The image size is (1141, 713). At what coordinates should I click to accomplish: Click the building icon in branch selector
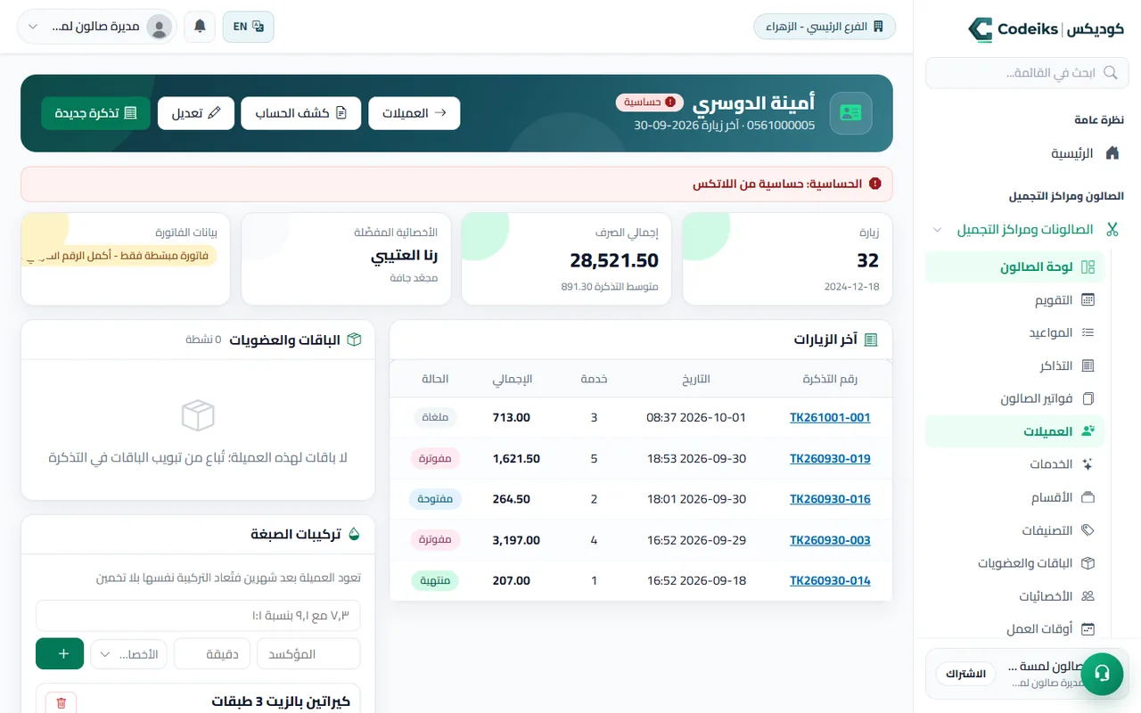point(878,27)
